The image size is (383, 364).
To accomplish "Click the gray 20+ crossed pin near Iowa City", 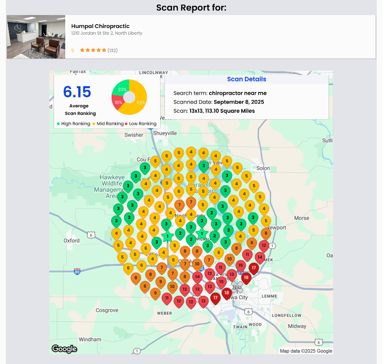I will click(x=237, y=287).
